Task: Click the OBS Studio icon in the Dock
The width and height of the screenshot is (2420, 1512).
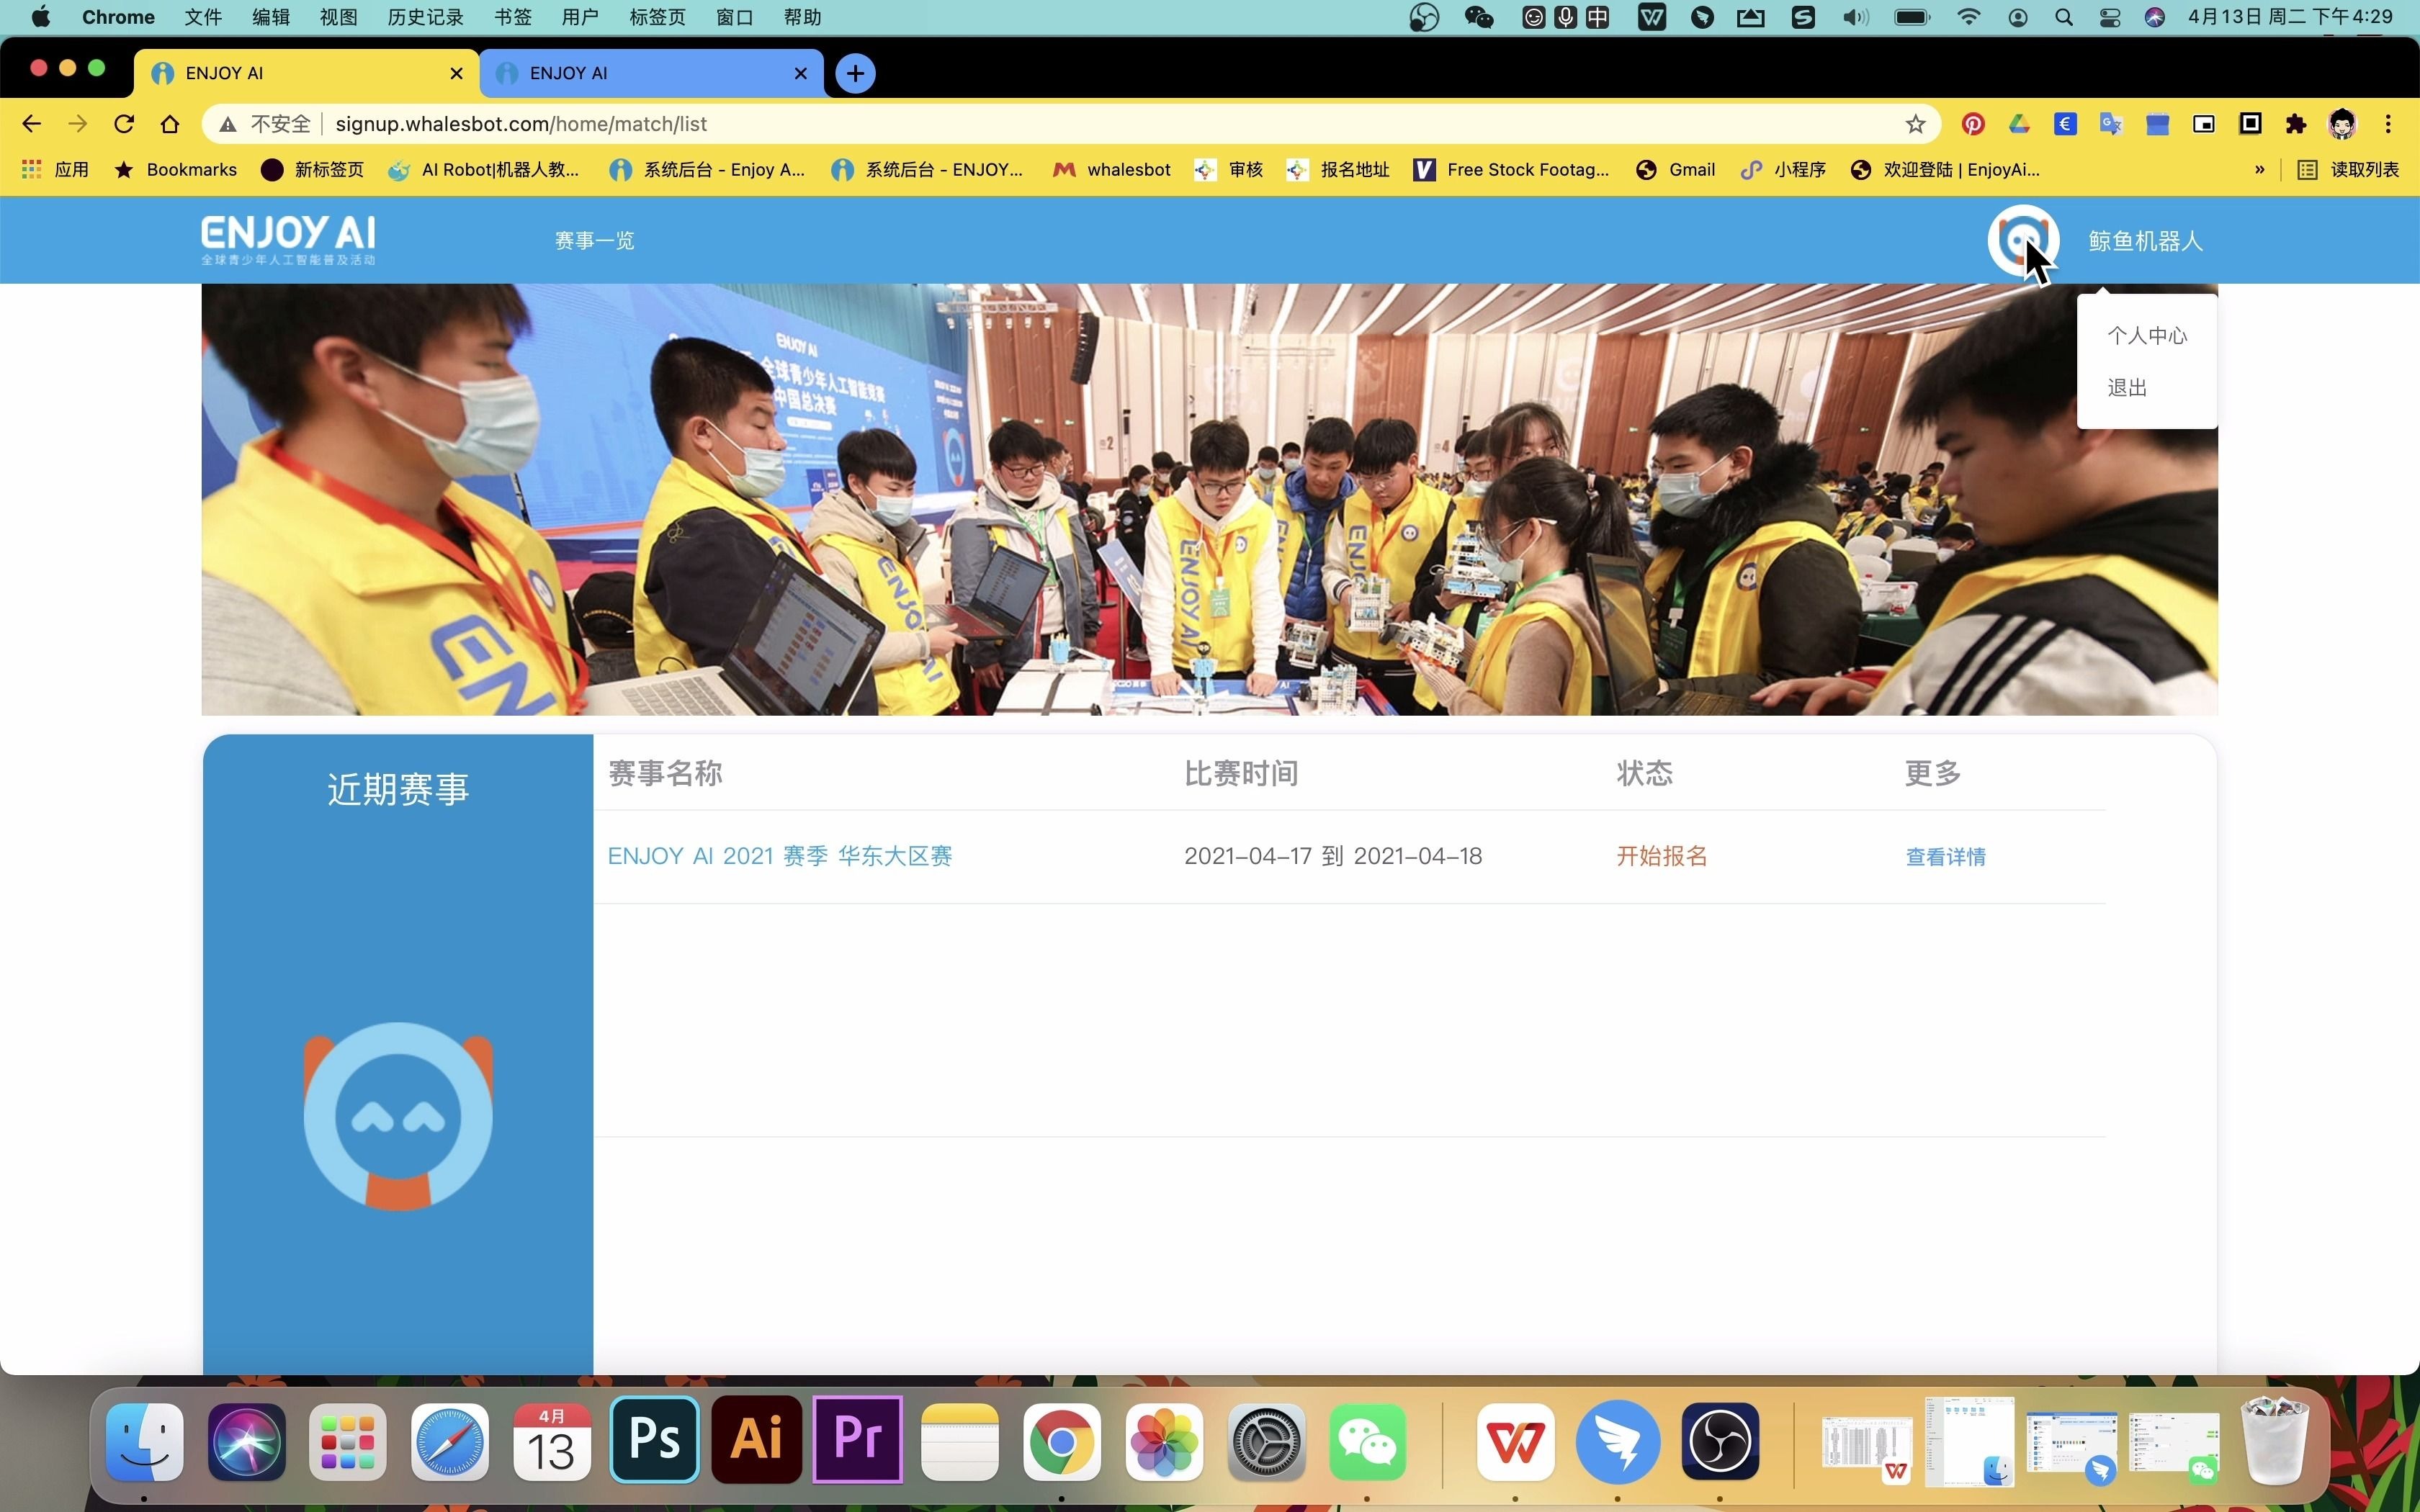Action: (1719, 1441)
